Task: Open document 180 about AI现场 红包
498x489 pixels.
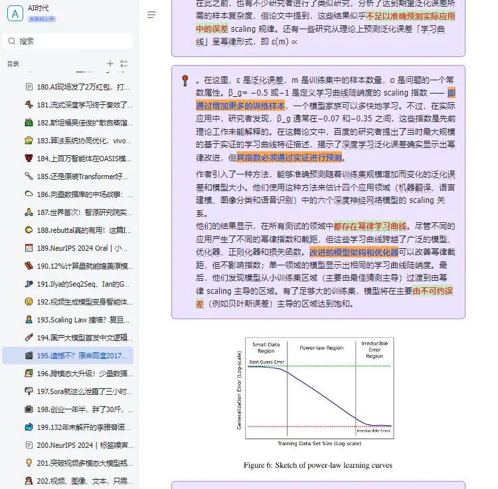Action: pos(84,87)
